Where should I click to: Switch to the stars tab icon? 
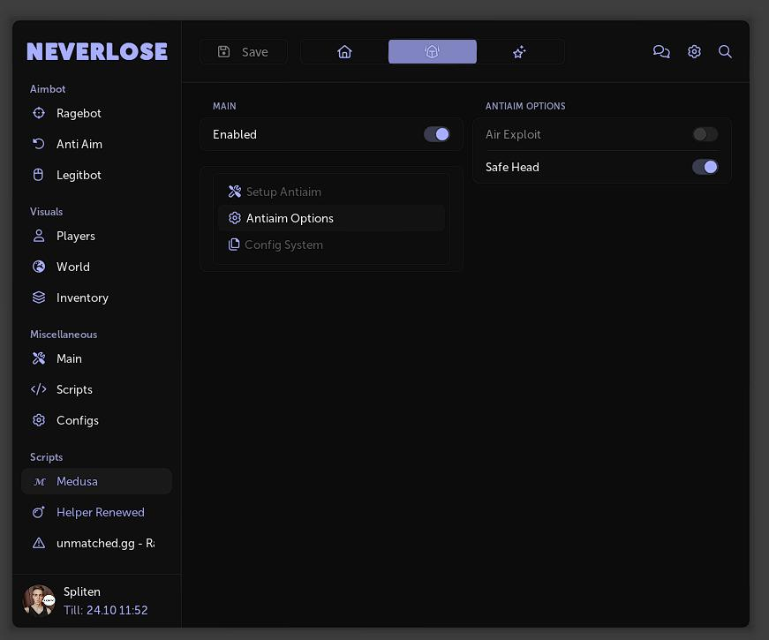pyautogui.click(x=519, y=51)
